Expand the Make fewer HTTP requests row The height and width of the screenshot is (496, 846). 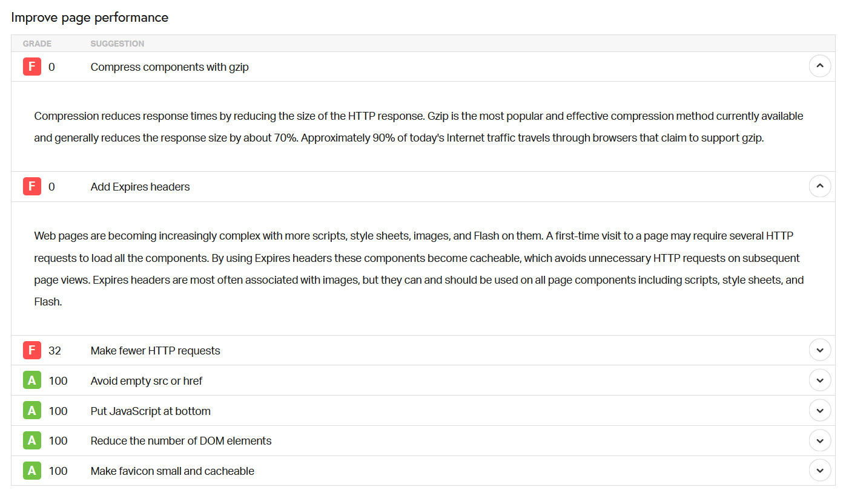point(820,350)
